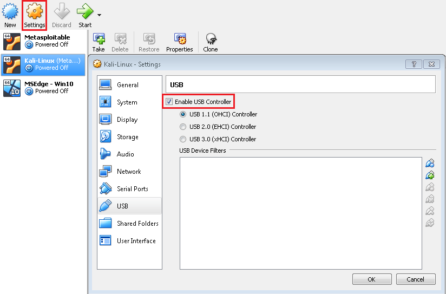Click the edit selected USB filter icon

pyautogui.click(x=430, y=187)
